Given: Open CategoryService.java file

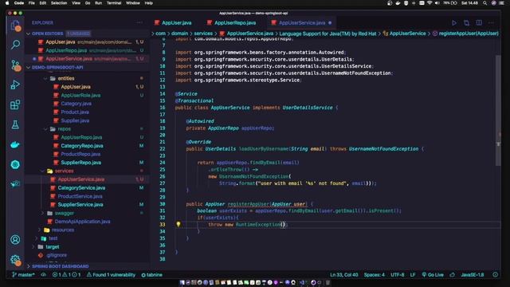Looking at the screenshot, I should tap(81, 188).
